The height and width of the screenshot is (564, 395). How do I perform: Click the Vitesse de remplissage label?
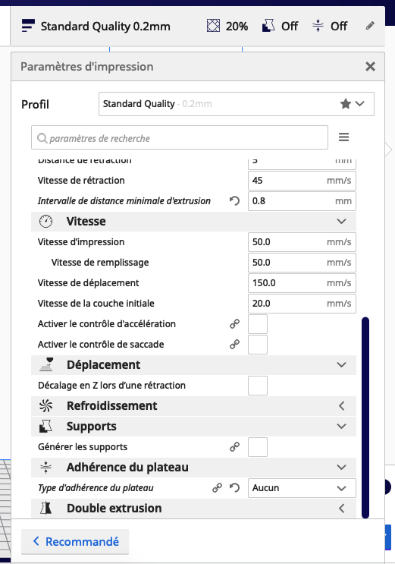(x=100, y=263)
